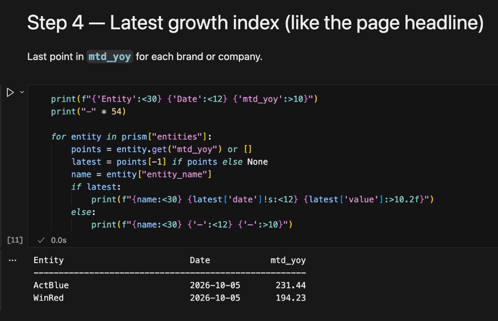
Task: Click the for entity in prism line
Action: click(131, 137)
